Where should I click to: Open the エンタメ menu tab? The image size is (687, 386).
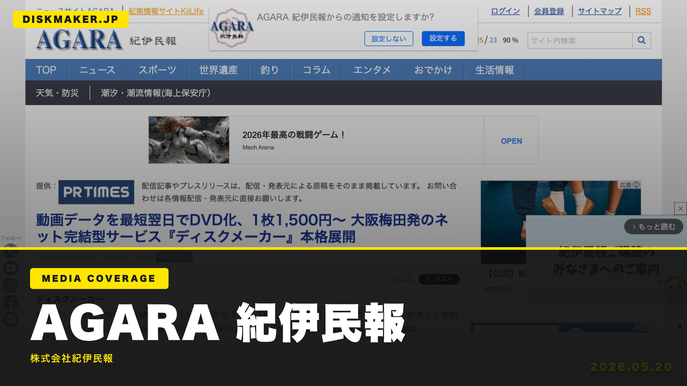click(x=372, y=70)
